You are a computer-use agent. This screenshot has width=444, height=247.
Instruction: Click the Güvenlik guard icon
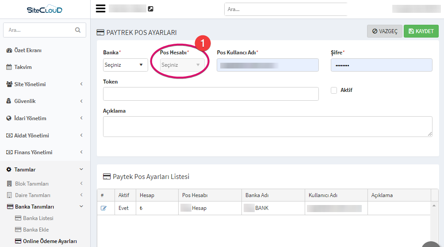click(9, 101)
